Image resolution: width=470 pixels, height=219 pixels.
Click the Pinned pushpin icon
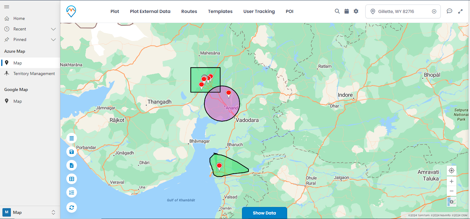pos(7,39)
